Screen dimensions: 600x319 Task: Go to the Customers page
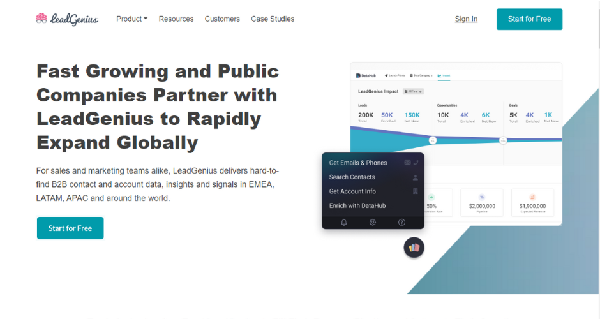[x=222, y=19]
